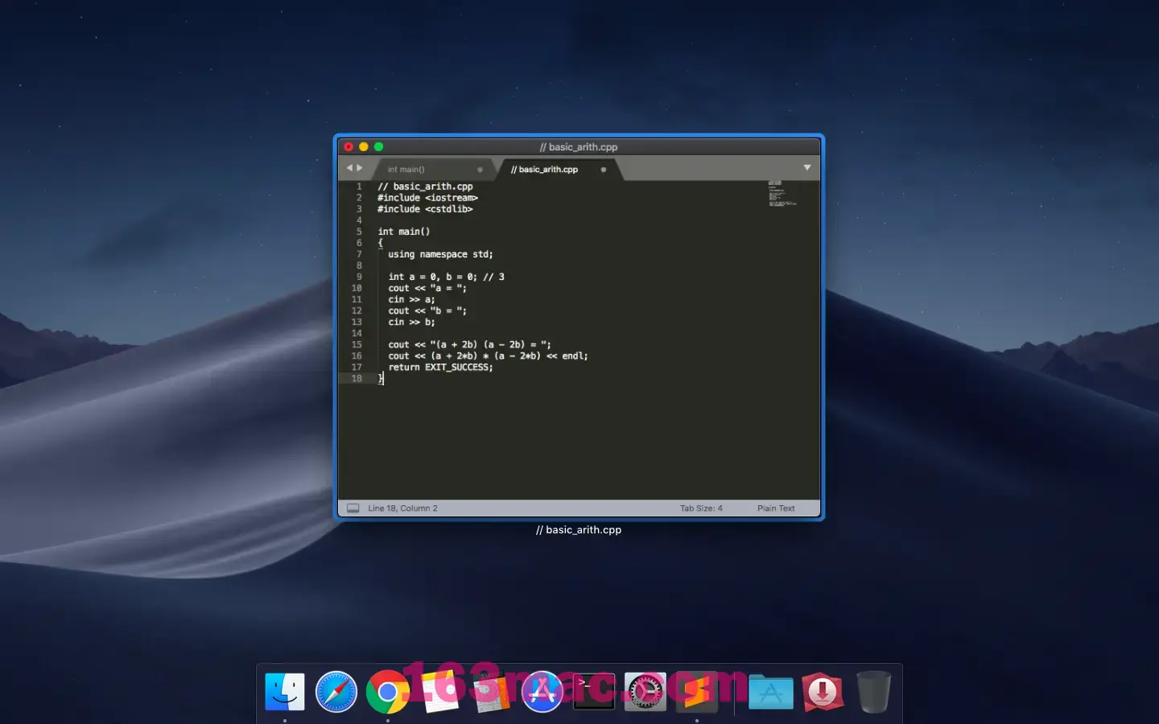Open Sublime Text icon in the dock
1159x724 pixels.
(697, 692)
